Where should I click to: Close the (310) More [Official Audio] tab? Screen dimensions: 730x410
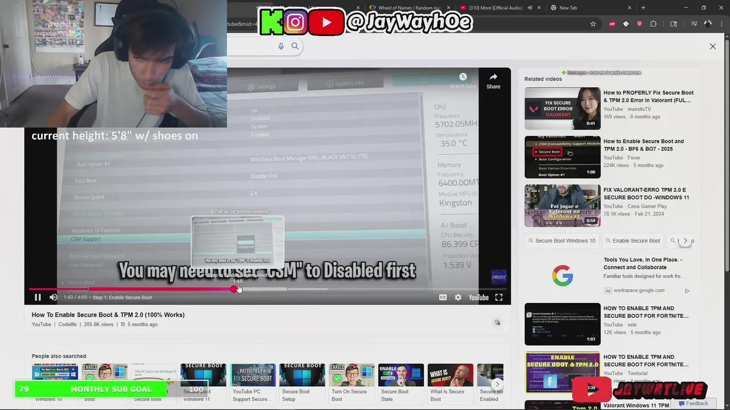click(x=540, y=8)
